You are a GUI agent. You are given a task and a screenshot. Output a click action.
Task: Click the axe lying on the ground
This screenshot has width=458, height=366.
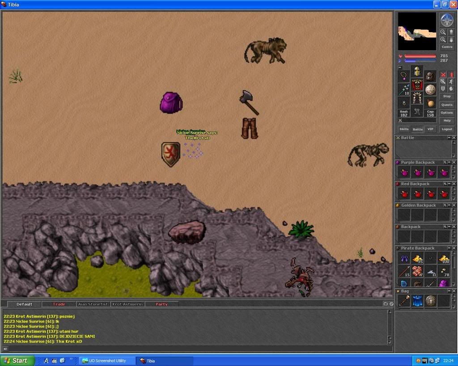tap(249, 102)
